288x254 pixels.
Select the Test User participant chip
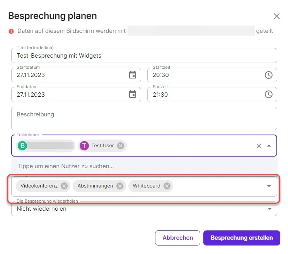click(x=102, y=146)
